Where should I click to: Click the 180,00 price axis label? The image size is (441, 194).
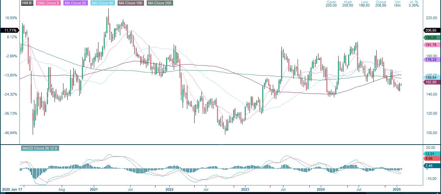(x=431, y=56)
